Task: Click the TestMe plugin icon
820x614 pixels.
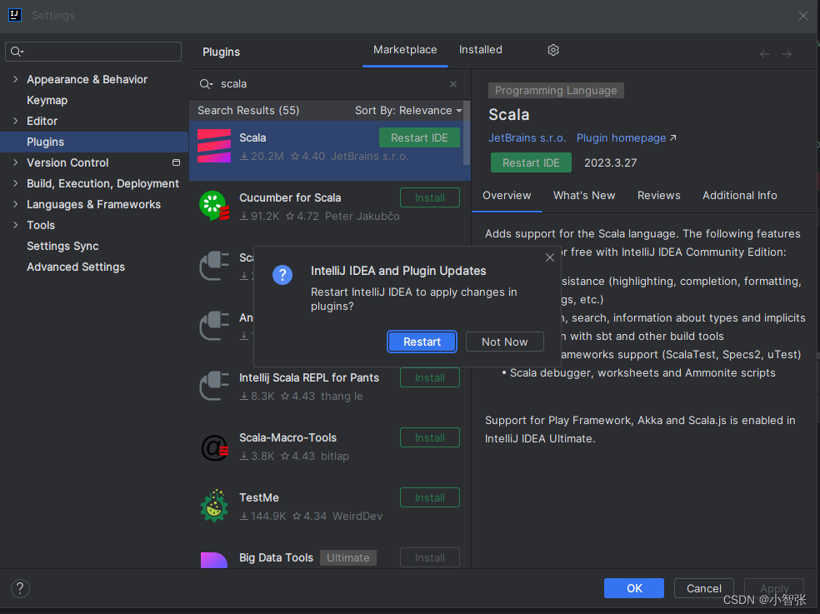Action: (214, 506)
